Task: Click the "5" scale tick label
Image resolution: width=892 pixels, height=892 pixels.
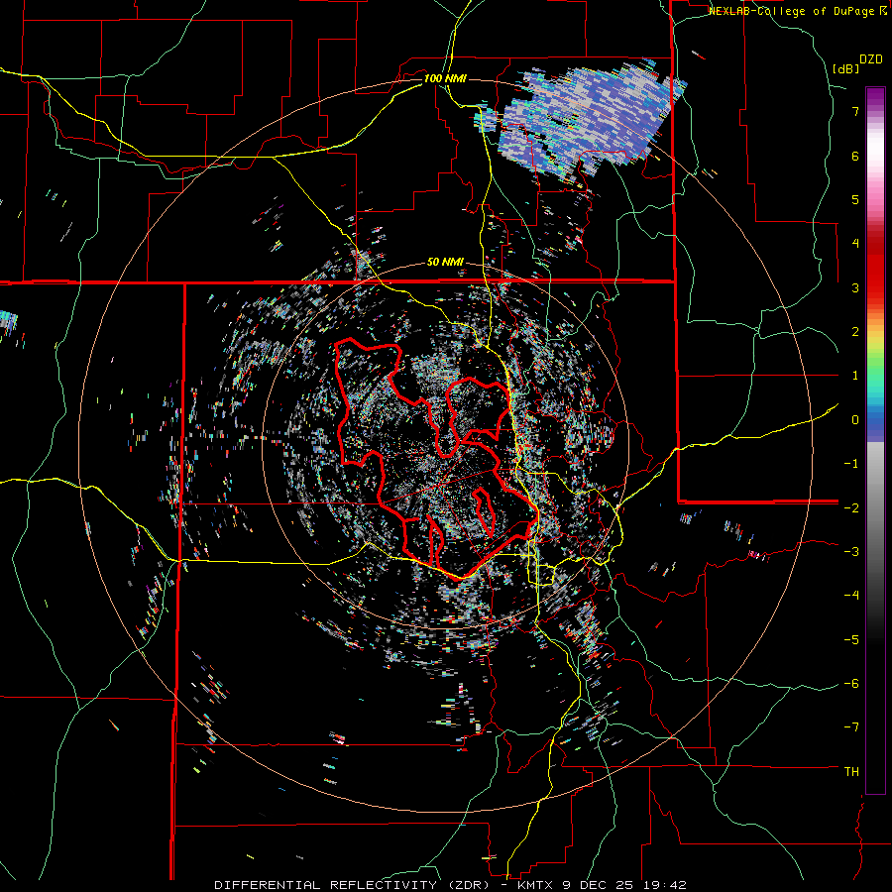Action: click(x=855, y=199)
